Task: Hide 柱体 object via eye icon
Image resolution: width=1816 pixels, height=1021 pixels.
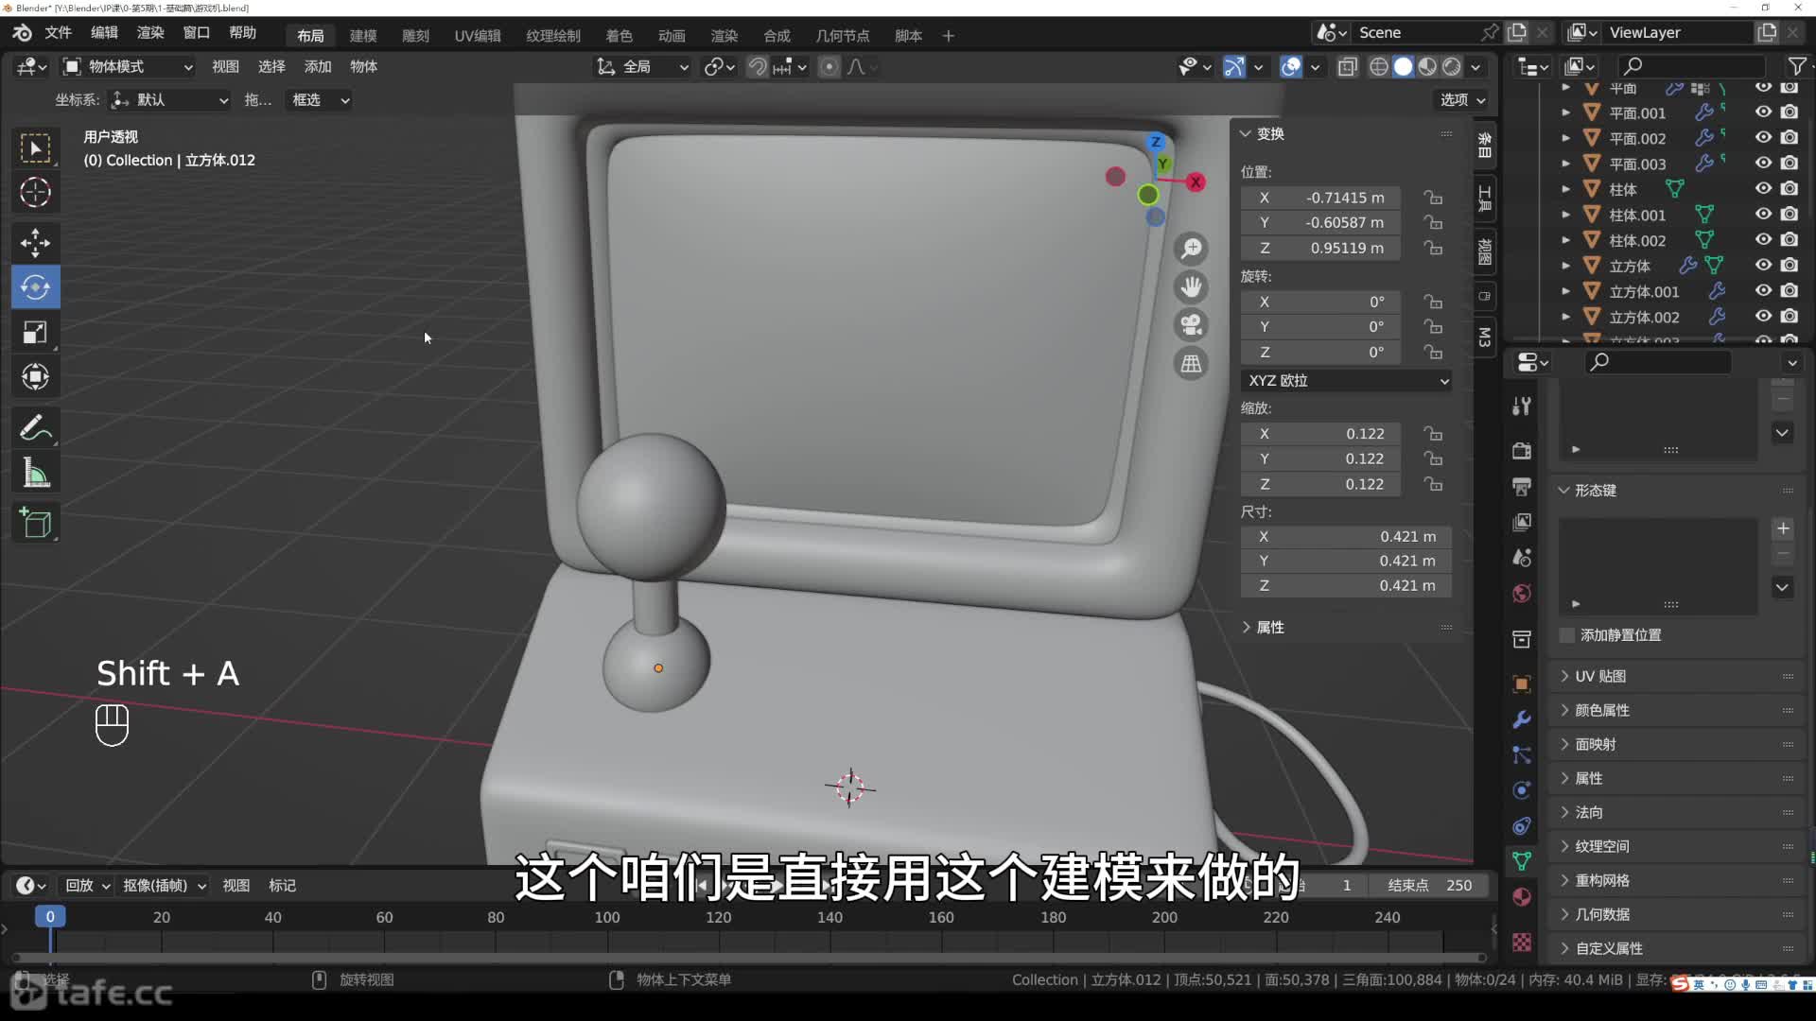Action: [x=1763, y=188]
